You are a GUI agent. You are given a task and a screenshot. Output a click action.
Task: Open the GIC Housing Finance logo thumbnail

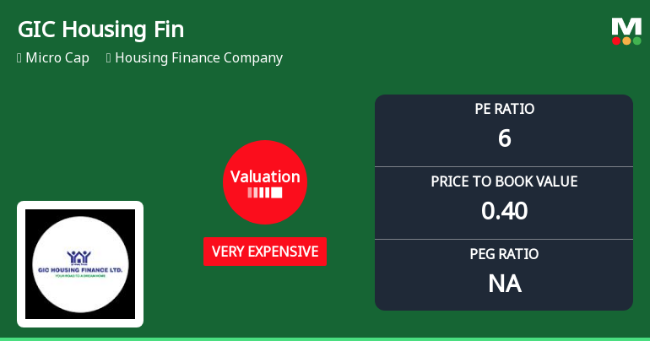point(80,264)
